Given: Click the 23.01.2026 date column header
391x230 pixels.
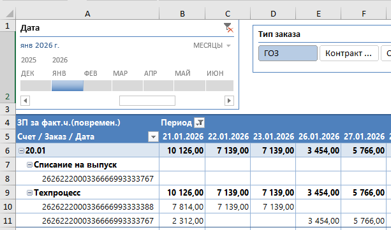Looking at the screenshot, I should [273, 136].
